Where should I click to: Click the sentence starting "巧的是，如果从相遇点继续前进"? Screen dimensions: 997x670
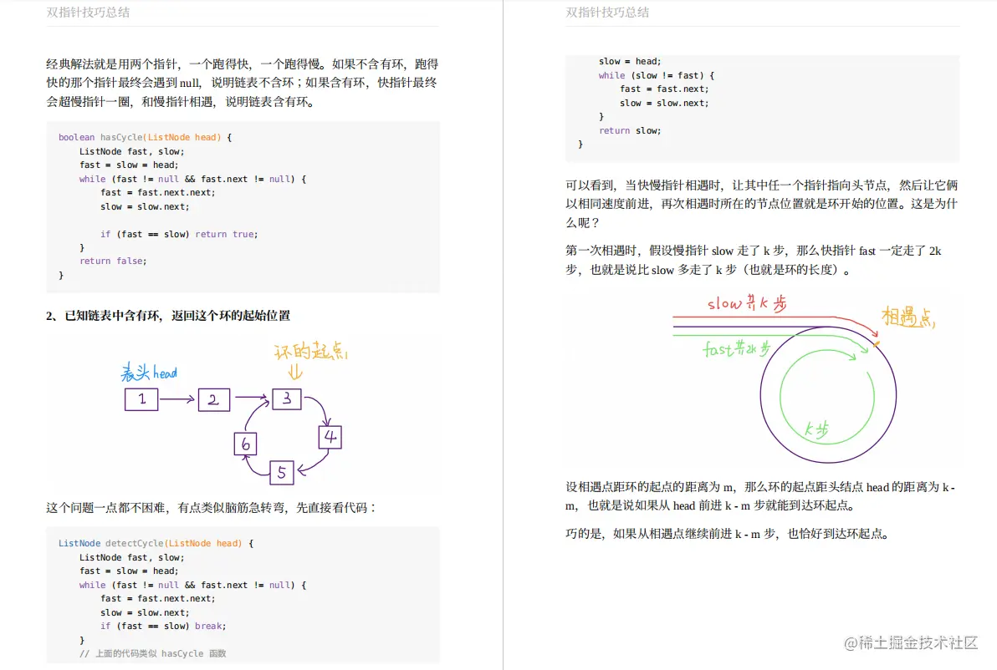[727, 534]
